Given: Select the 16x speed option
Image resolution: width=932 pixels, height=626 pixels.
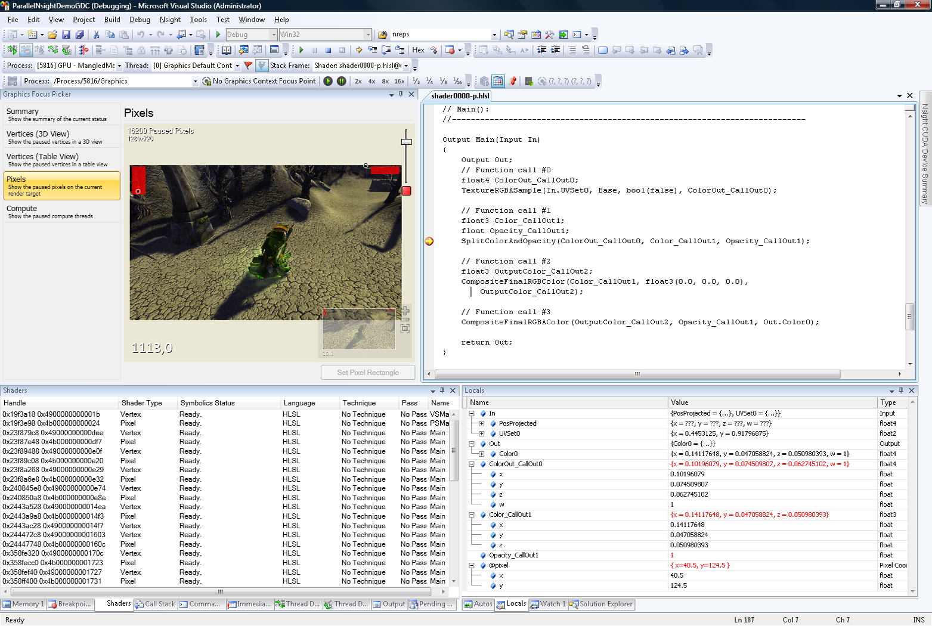Looking at the screenshot, I should click(x=400, y=81).
